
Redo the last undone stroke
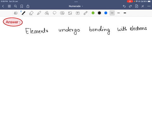130,6
